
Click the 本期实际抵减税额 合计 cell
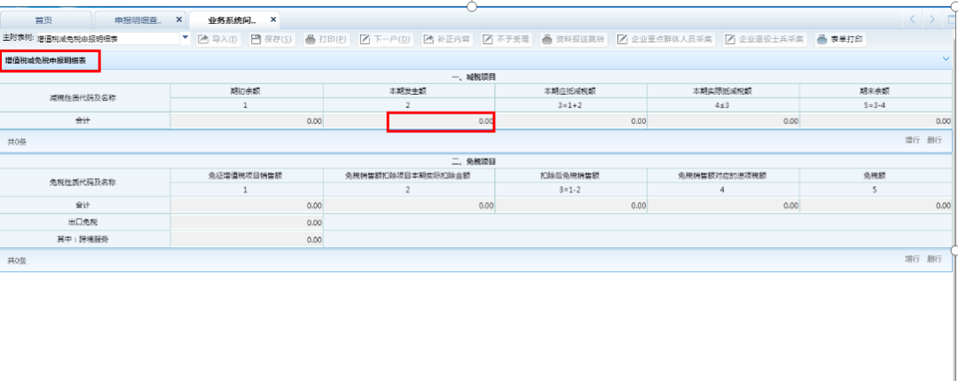coord(724,121)
